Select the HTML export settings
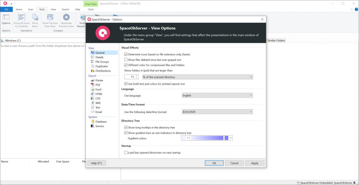This screenshot has height=185, width=359. point(99,94)
